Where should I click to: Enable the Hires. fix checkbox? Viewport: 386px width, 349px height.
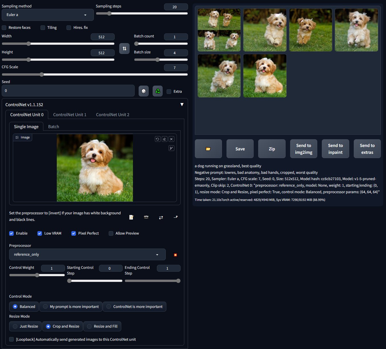(69, 27)
